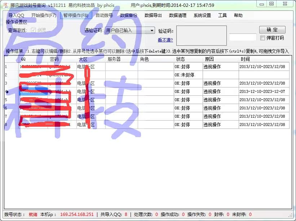Viewport: 296px width, 221px height.
Task: Select the 违规操作 reason in row 7
Action: pos(221,116)
